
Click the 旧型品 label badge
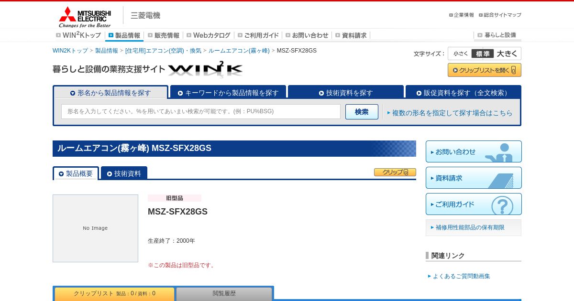(175, 198)
